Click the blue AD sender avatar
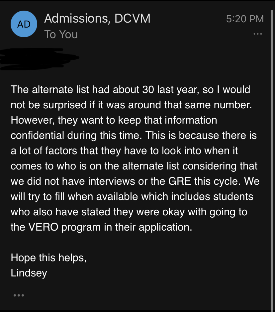 (24, 24)
